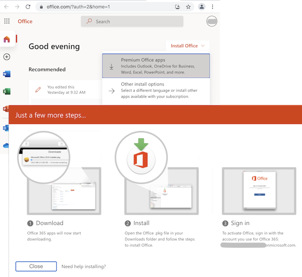Click the 'Download' step heading
The height and width of the screenshot is (277, 302).
tap(50, 223)
